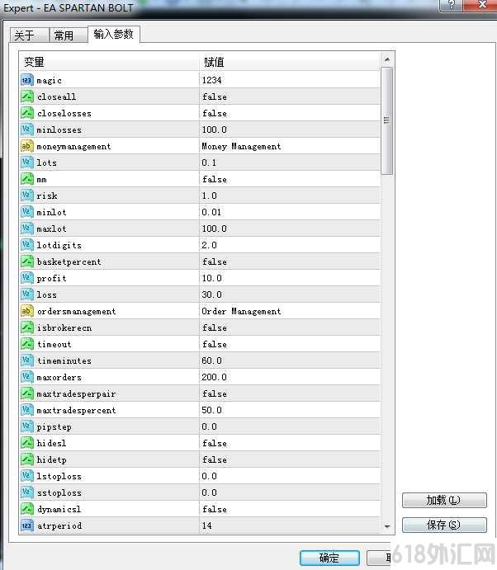Click the double icon beside profit

click(27, 278)
